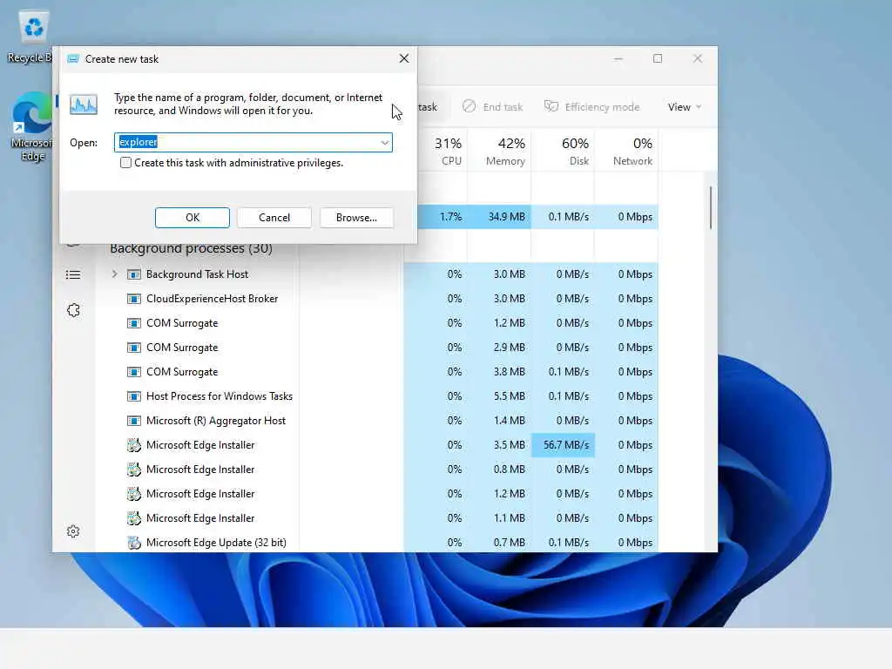Viewport: 892px width, 669px height.
Task: Open Task Manager Settings gear icon
Action: tap(73, 531)
